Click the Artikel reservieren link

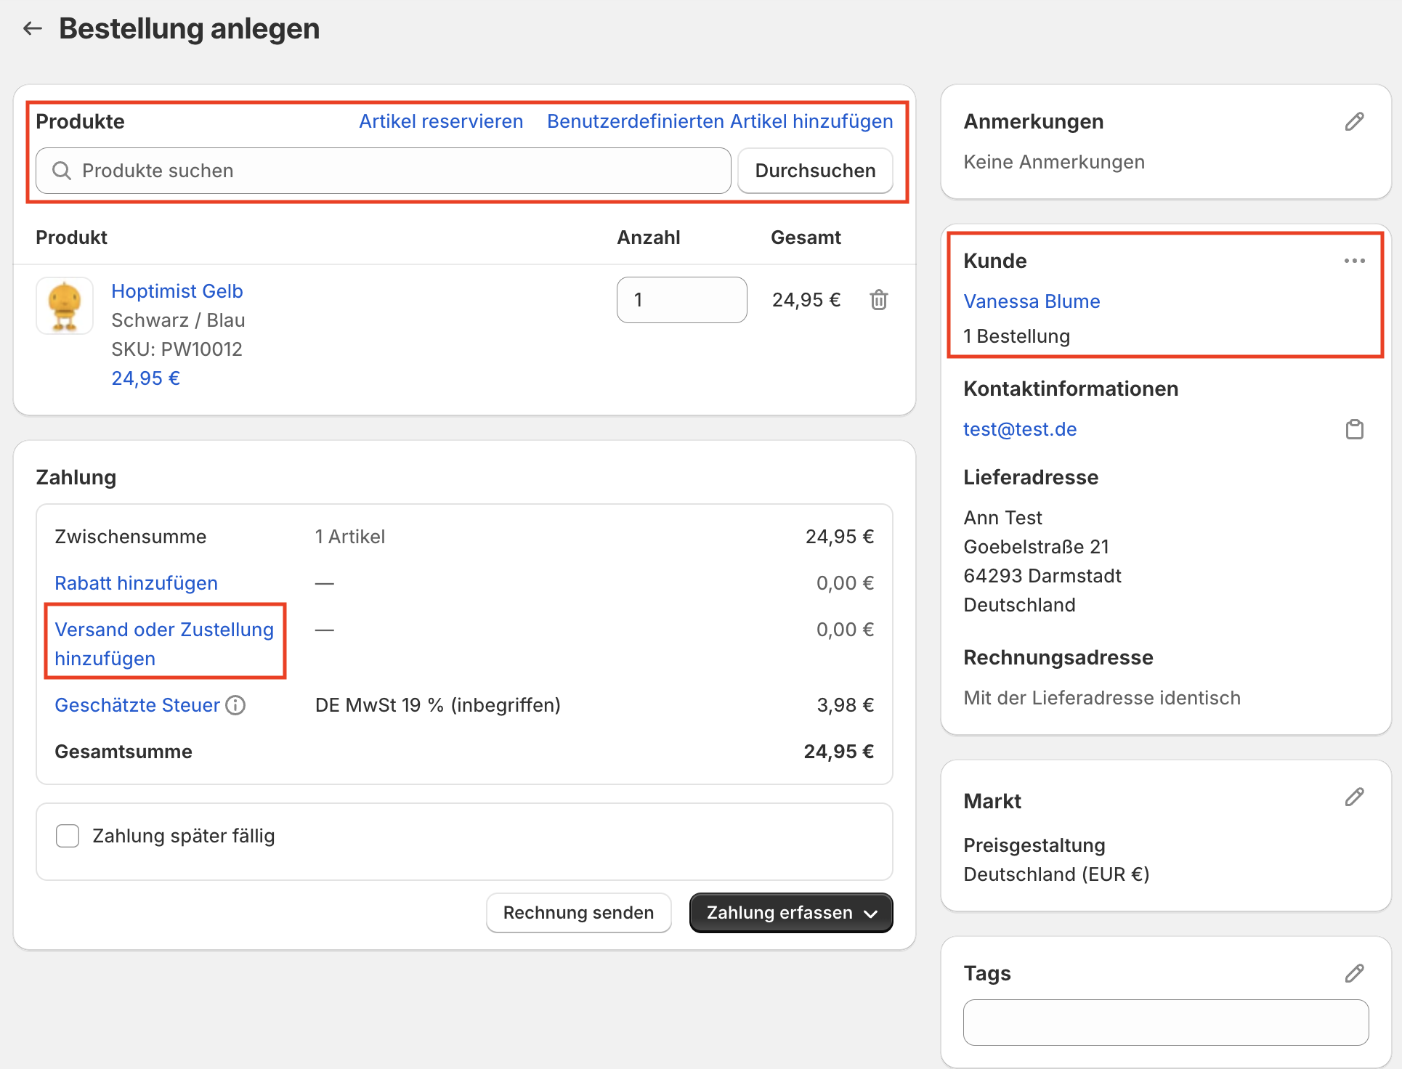pyautogui.click(x=441, y=121)
